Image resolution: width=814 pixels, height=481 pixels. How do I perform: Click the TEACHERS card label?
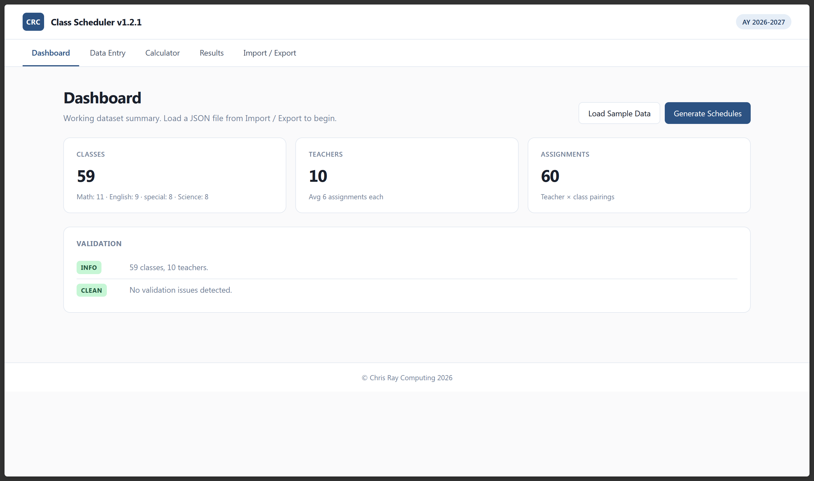[325, 154]
